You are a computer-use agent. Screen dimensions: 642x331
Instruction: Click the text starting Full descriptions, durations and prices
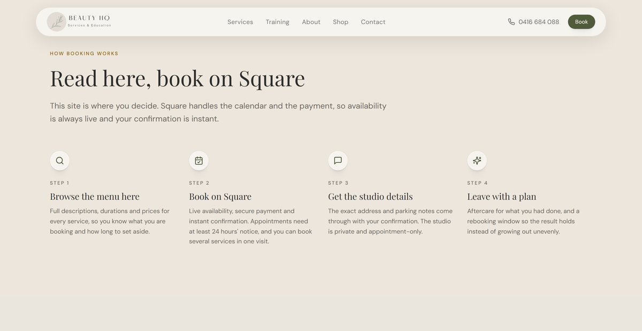[x=110, y=221]
